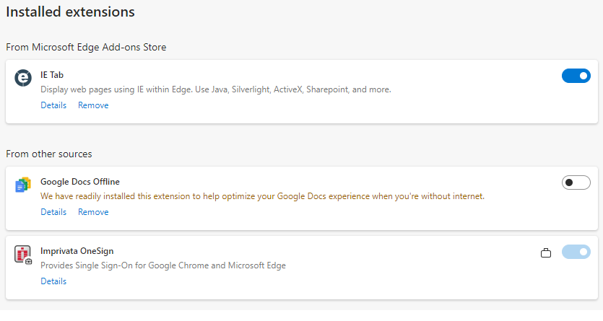
Task: Click the Google Docs Offline icon
Action: (x=23, y=185)
